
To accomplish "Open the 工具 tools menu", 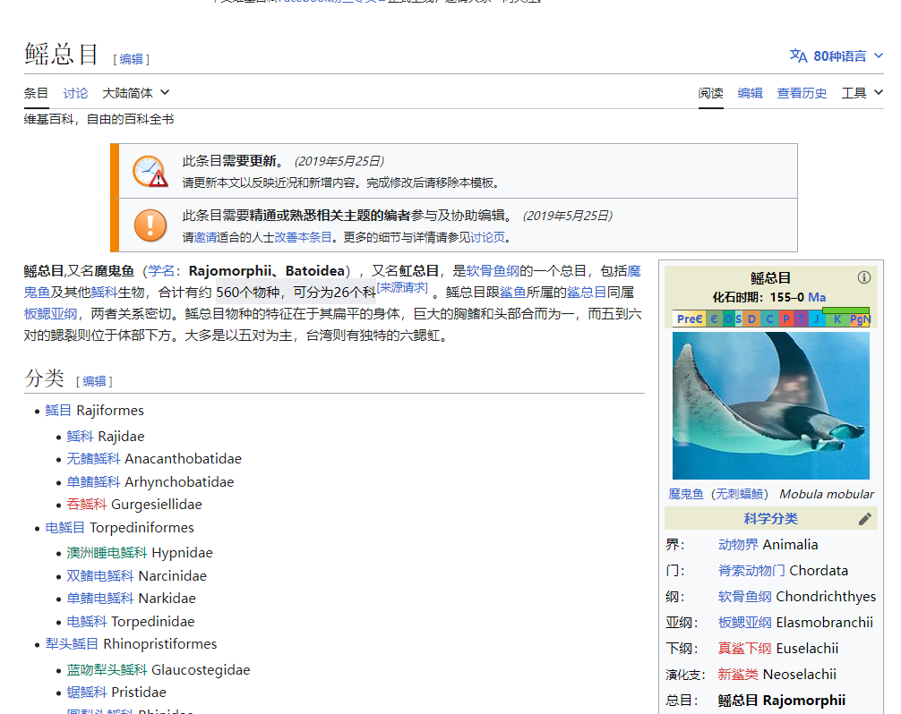I will click(862, 93).
